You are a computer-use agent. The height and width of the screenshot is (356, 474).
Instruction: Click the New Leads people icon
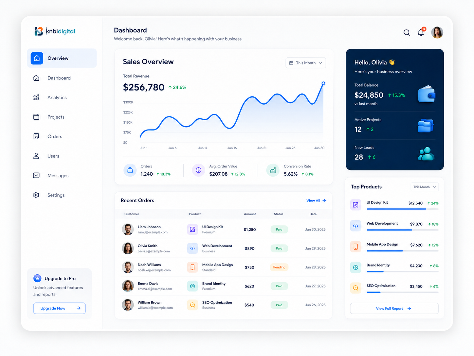426,154
